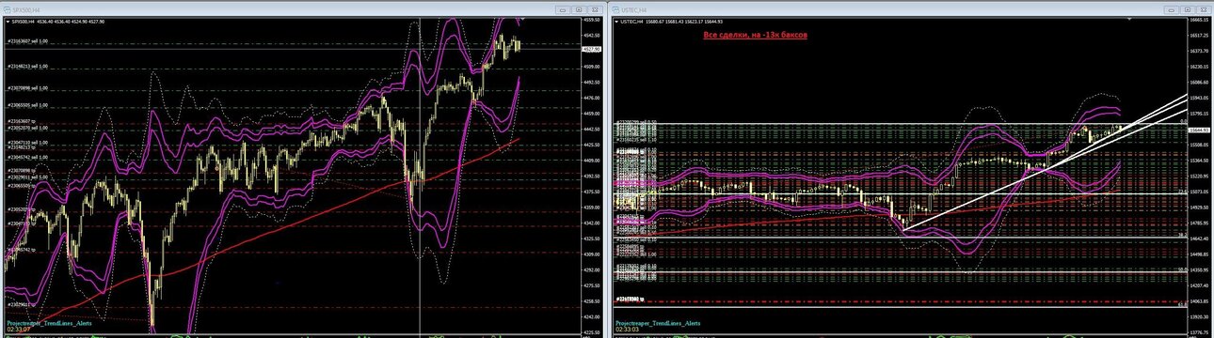Select order #23163607 sell 1.00 label

[x=27, y=41]
